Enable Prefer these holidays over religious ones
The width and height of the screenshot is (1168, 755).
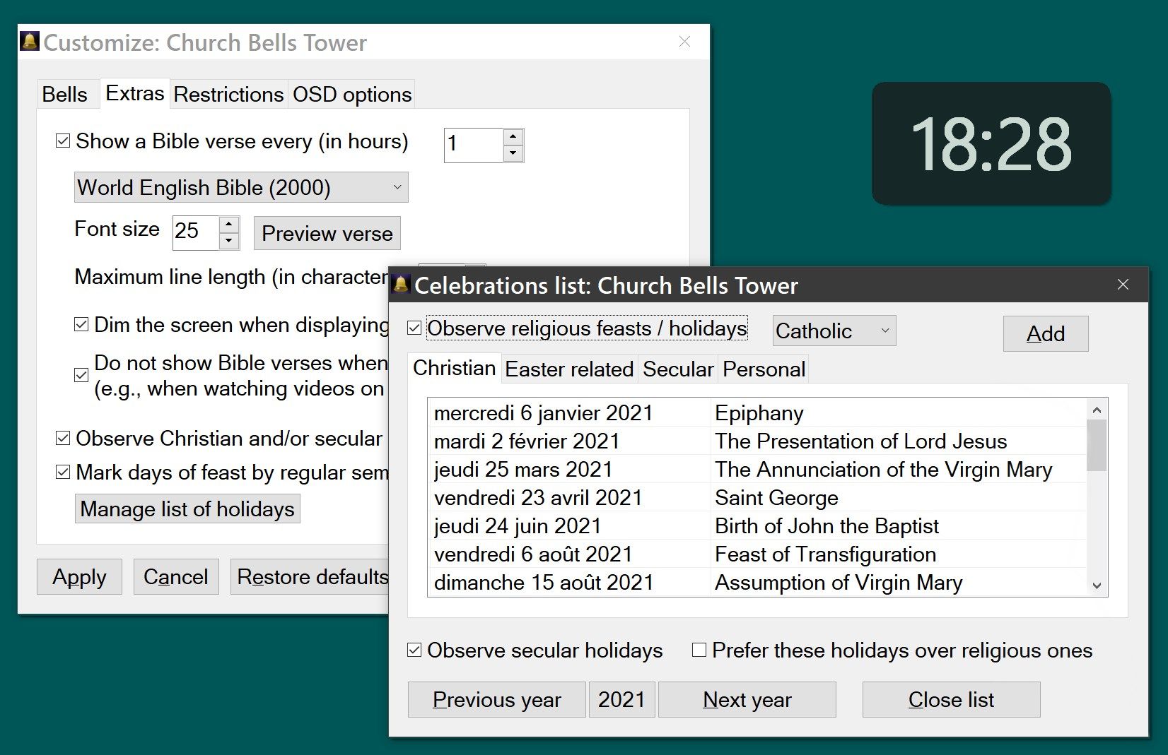pos(699,650)
